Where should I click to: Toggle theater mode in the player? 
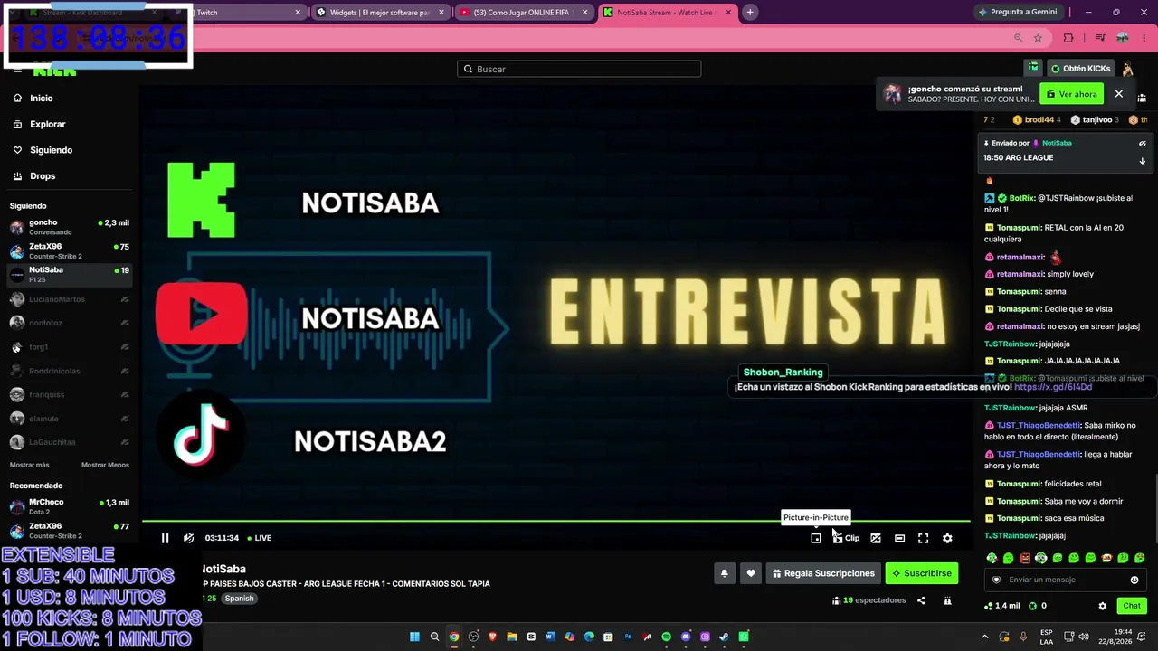tap(899, 538)
